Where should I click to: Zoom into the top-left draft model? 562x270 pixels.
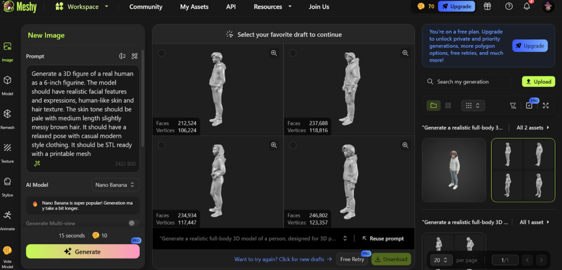[273, 53]
